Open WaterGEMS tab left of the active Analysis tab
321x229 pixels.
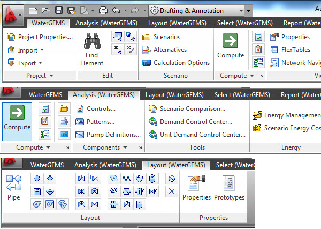(45, 95)
